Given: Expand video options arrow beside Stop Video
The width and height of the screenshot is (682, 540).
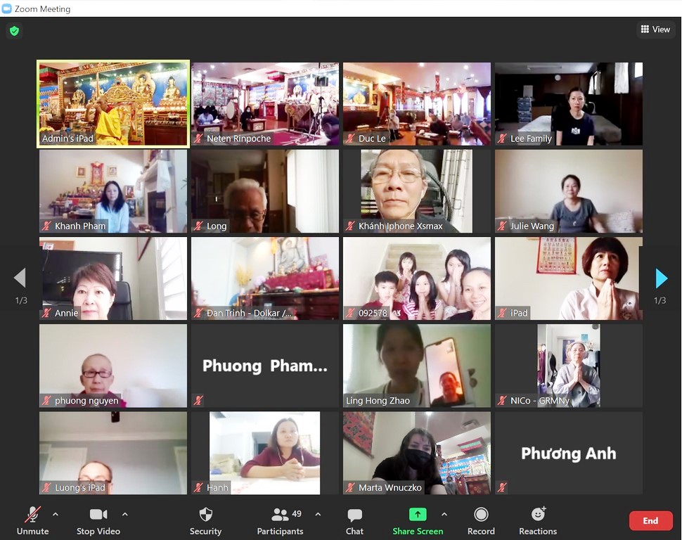Looking at the screenshot, I should coord(125,514).
